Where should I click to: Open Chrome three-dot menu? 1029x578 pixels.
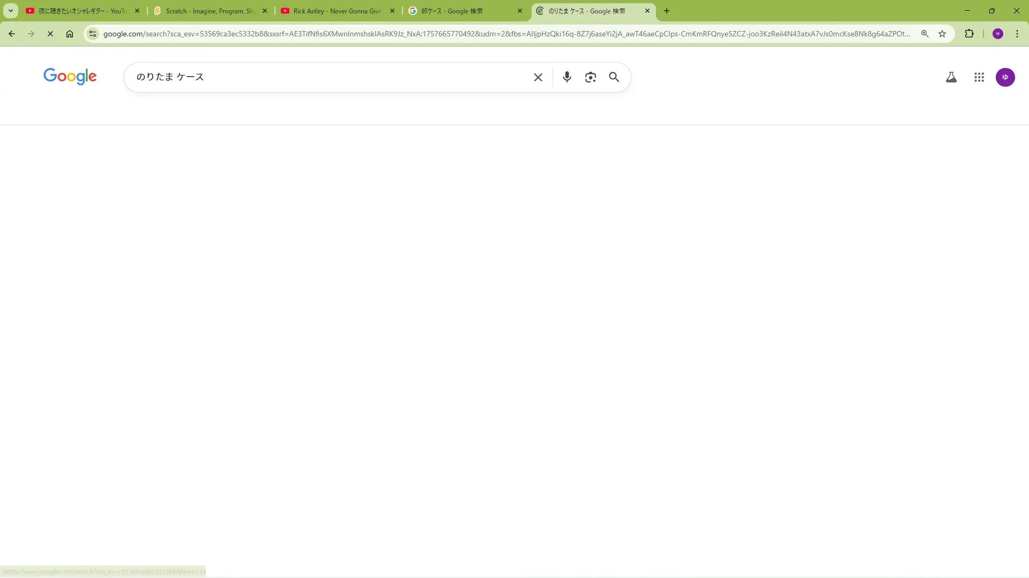click(x=1017, y=34)
